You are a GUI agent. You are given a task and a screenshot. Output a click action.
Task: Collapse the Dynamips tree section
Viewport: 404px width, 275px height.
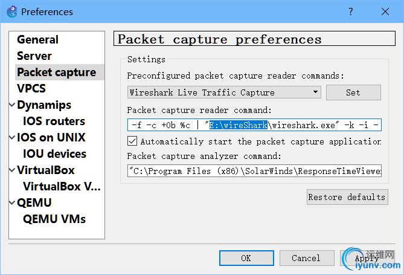pos(12,105)
